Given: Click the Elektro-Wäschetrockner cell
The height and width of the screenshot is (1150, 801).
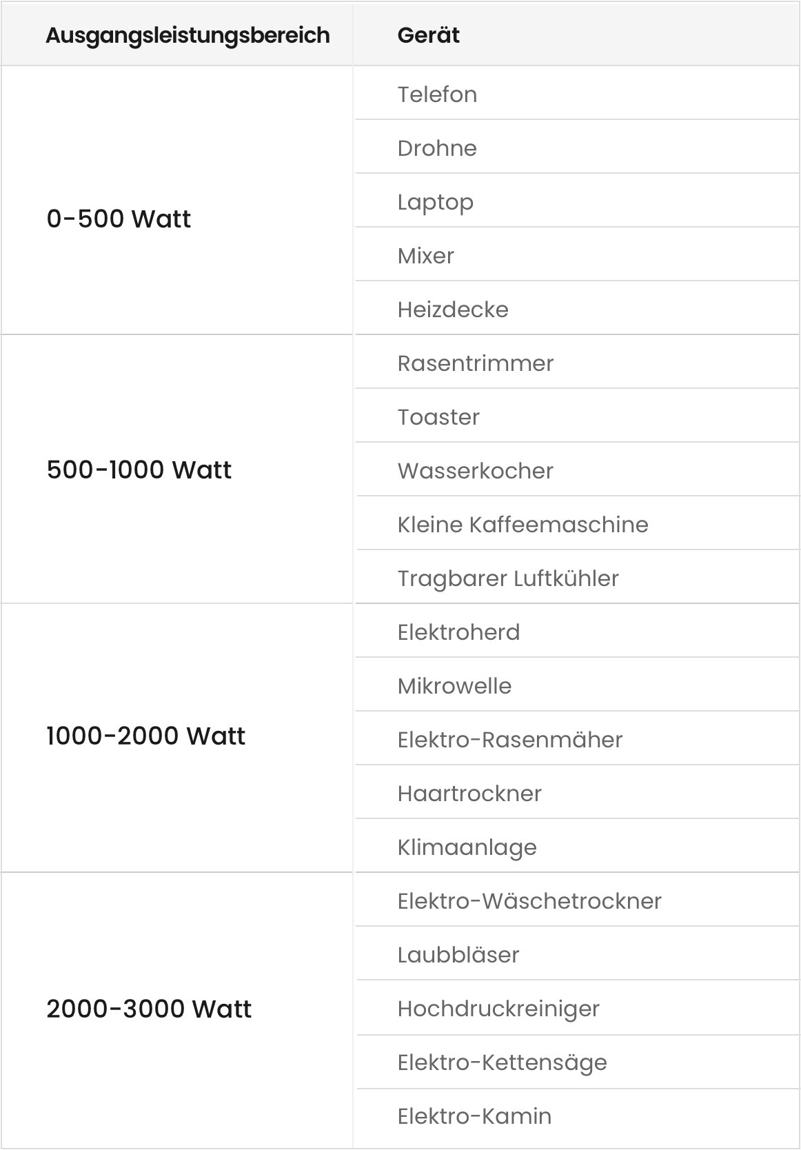Looking at the screenshot, I should pos(529,900).
